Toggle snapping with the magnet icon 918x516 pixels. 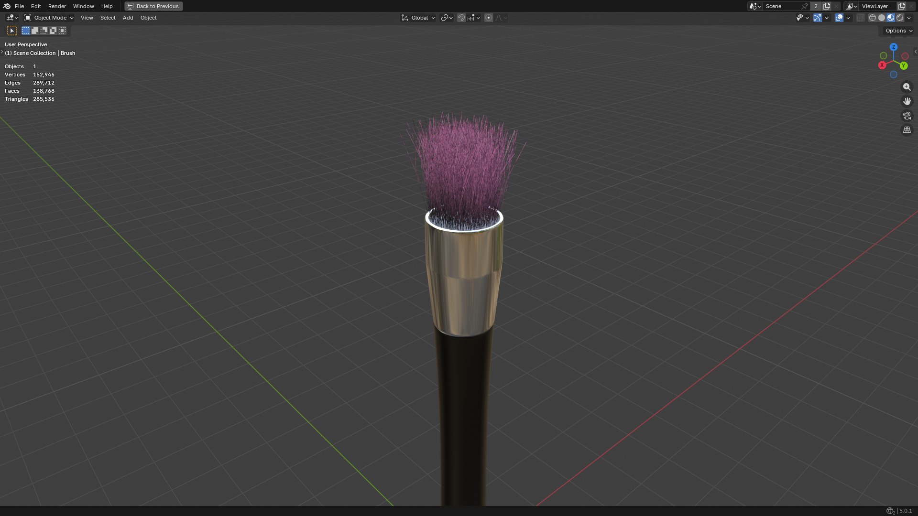pyautogui.click(x=461, y=18)
